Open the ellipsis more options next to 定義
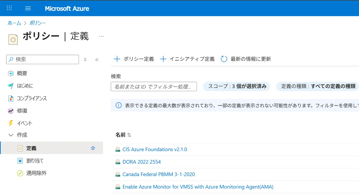 point(101,36)
